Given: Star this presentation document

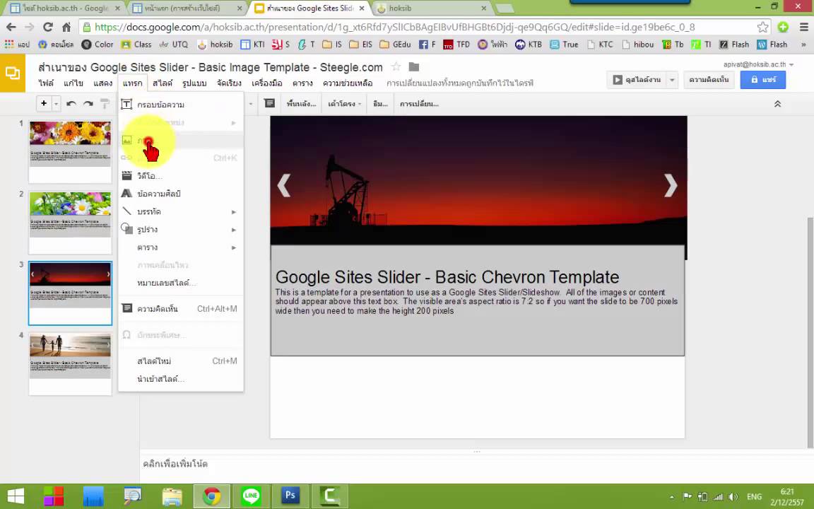Looking at the screenshot, I should click(x=396, y=67).
